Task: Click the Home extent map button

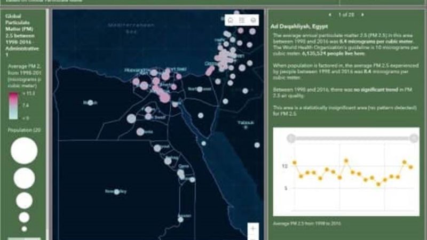Action: (231, 20)
